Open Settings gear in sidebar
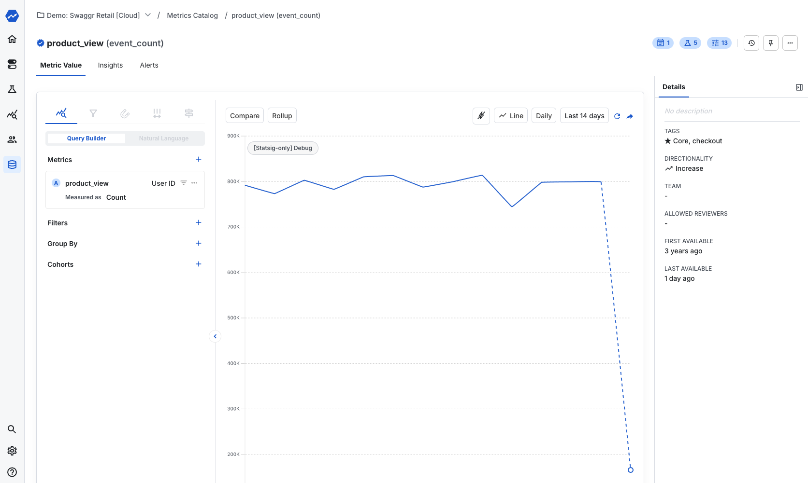 click(12, 450)
